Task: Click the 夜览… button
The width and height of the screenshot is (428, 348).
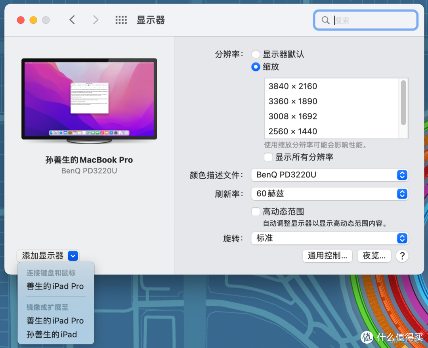Action: tap(374, 256)
